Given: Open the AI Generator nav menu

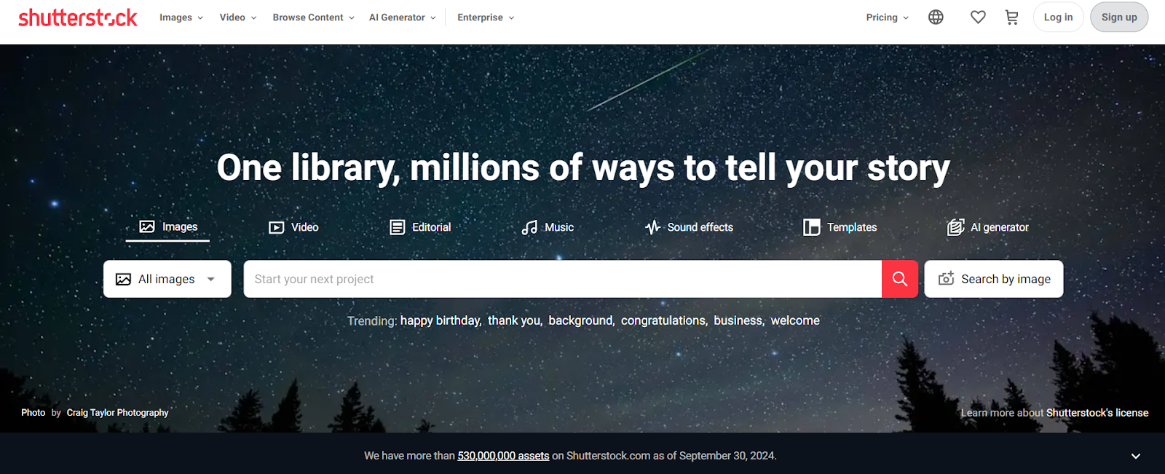Looking at the screenshot, I should [x=402, y=17].
